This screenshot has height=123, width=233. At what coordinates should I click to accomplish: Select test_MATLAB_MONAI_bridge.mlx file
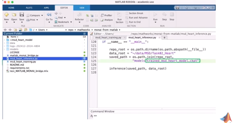pyautogui.click(x=29, y=71)
